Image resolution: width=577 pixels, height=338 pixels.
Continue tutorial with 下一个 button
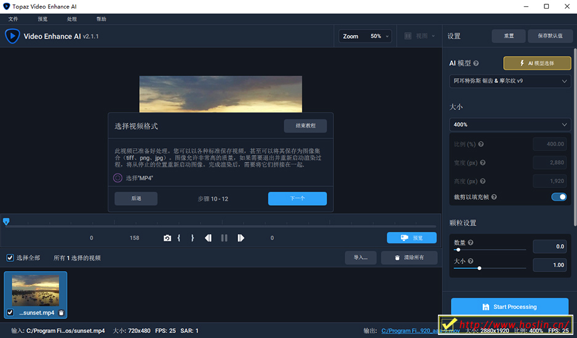pyautogui.click(x=297, y=198)
